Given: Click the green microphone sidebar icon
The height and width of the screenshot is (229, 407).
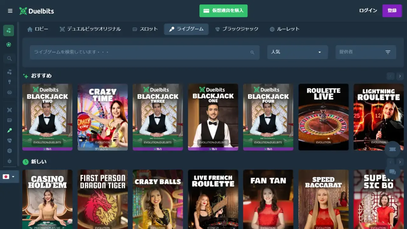Looking at the screenshot, I should click(x=10, y=130).
